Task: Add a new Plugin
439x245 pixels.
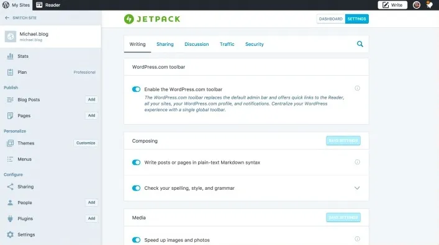Action: (x=91, y=218)
